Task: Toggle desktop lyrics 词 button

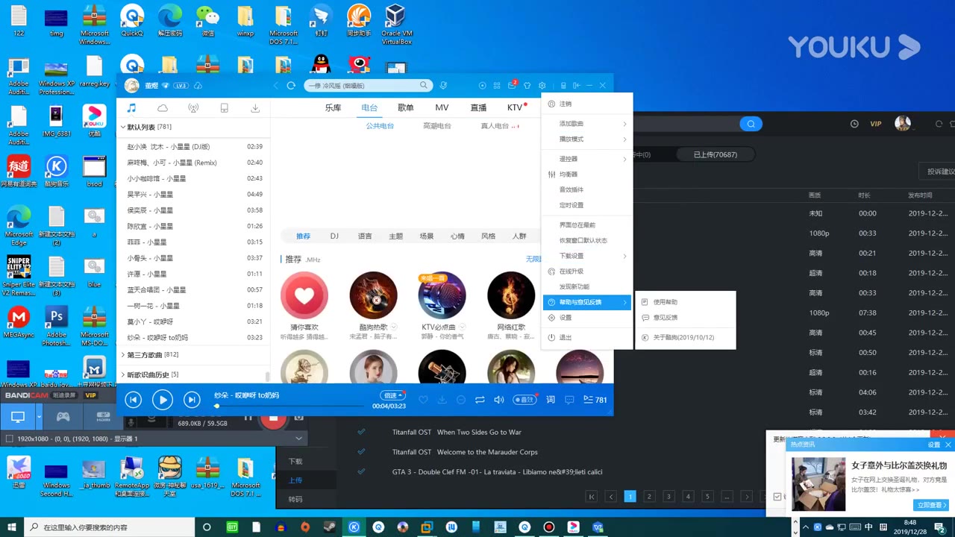Action: [x=551, y=400]
